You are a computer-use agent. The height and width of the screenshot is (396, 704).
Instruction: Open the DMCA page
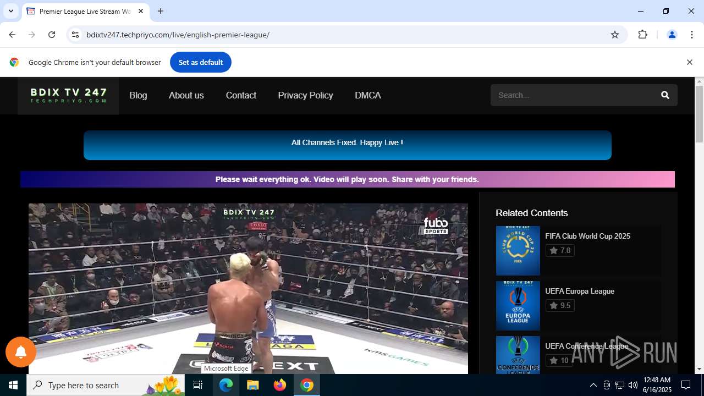[368, 95]
